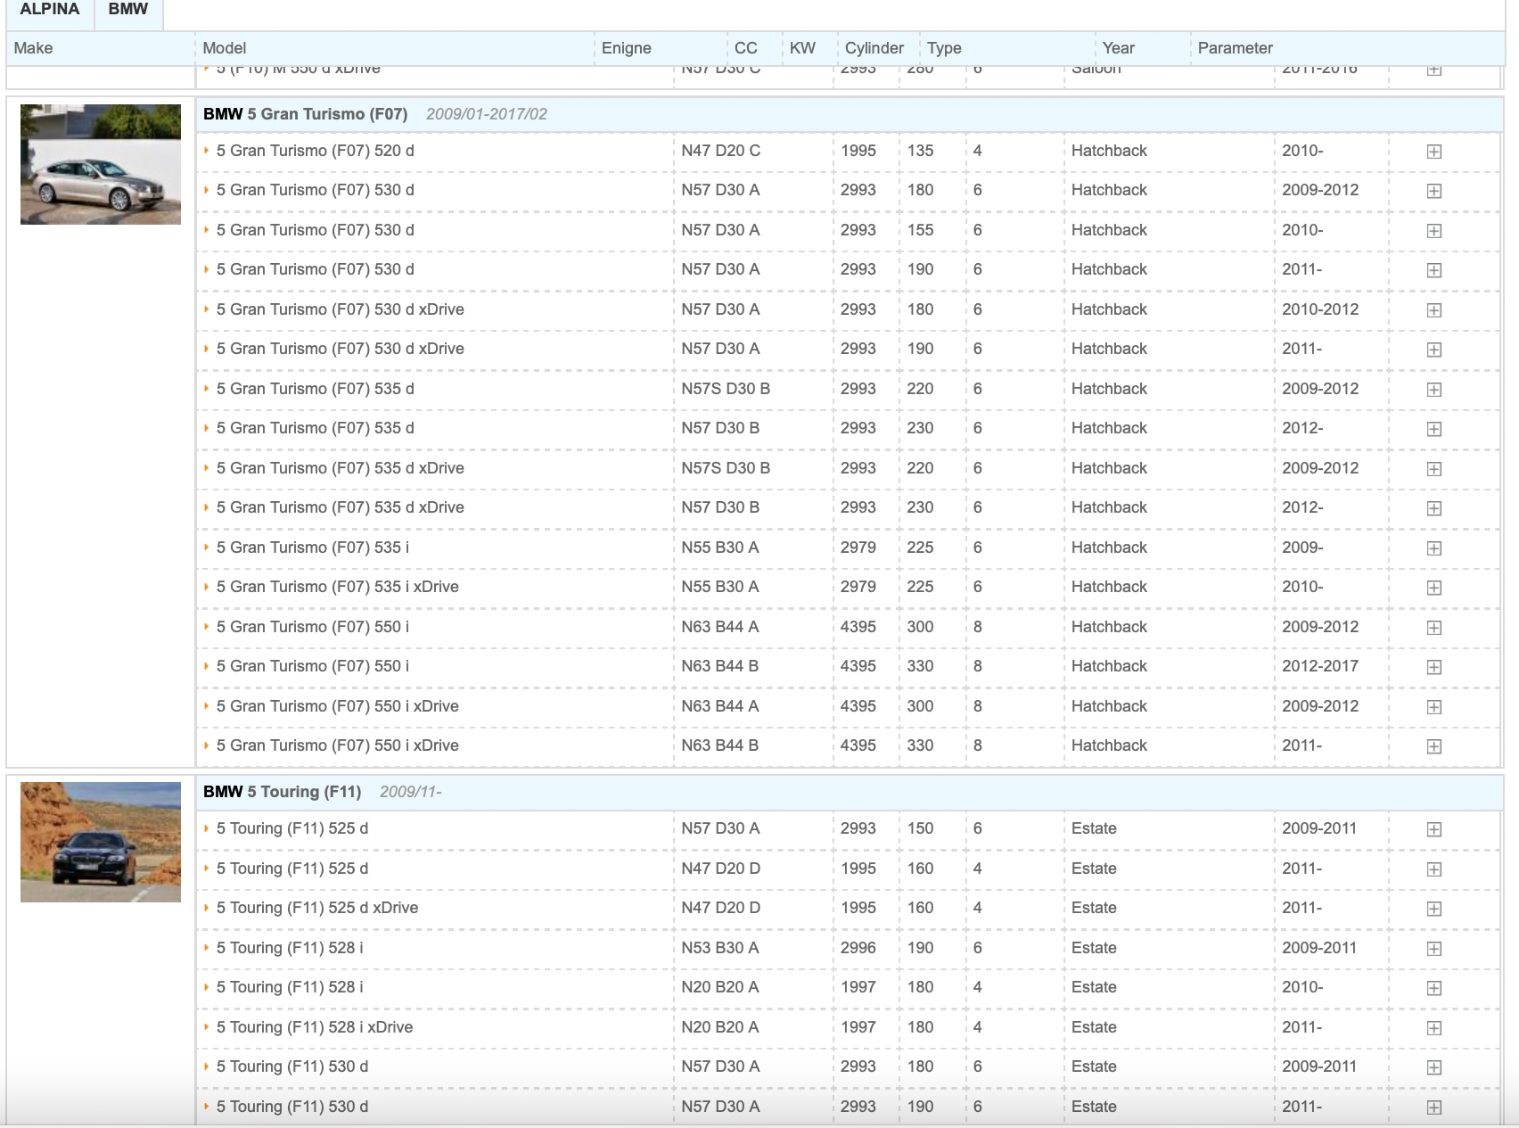This screenshot has width=1519, height=1128.
Task: Switch to the ALPINA tab
Action: point(50,10)
